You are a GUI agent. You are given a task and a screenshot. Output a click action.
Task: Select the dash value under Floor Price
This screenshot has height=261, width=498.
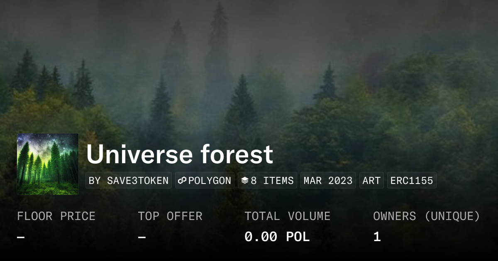[21, 237]
